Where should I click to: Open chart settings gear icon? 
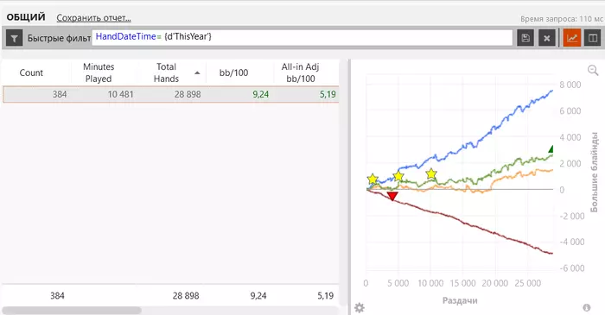pos(360,308)
